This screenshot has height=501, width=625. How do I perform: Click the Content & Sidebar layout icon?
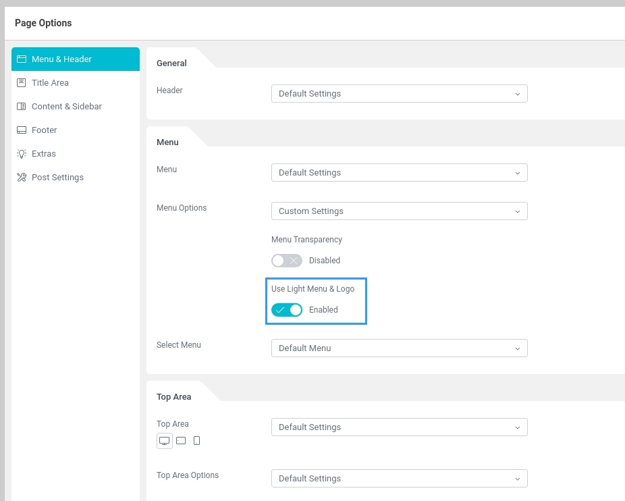(22, 107)
